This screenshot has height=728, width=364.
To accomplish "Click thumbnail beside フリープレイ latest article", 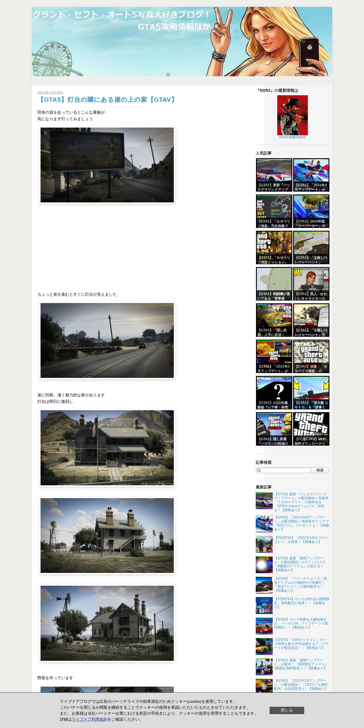I will click(264, 544).
